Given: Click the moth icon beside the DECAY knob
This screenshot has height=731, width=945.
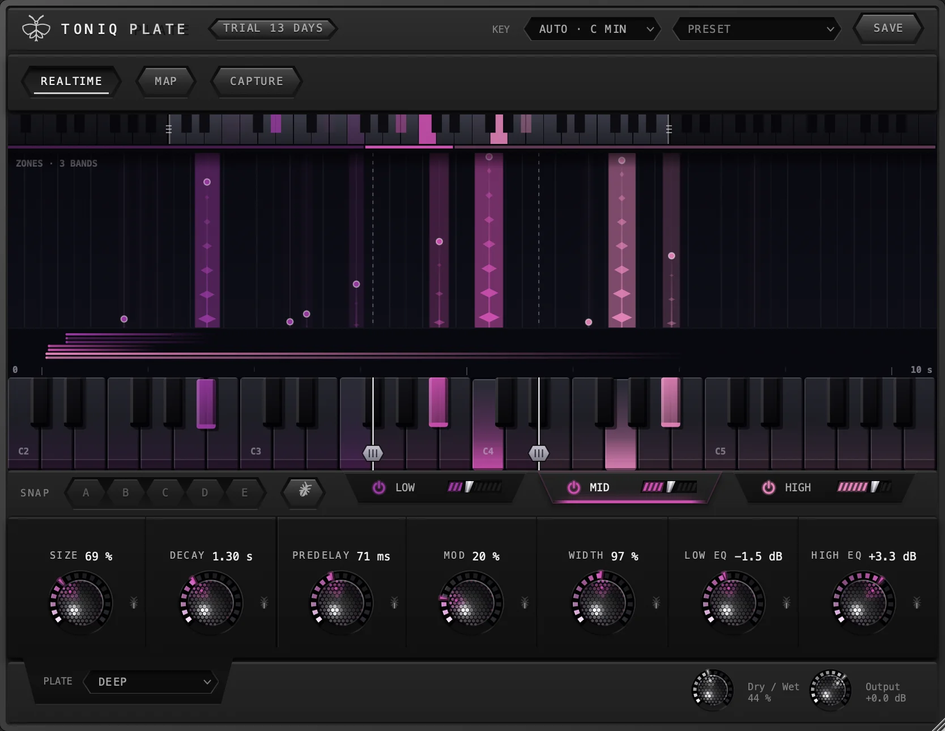Looking at the screenshot, I should point(264,602).
